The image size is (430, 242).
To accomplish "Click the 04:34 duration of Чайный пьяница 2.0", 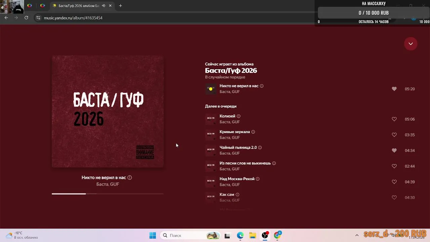I will pyautogui.click(x=410, y=150).
